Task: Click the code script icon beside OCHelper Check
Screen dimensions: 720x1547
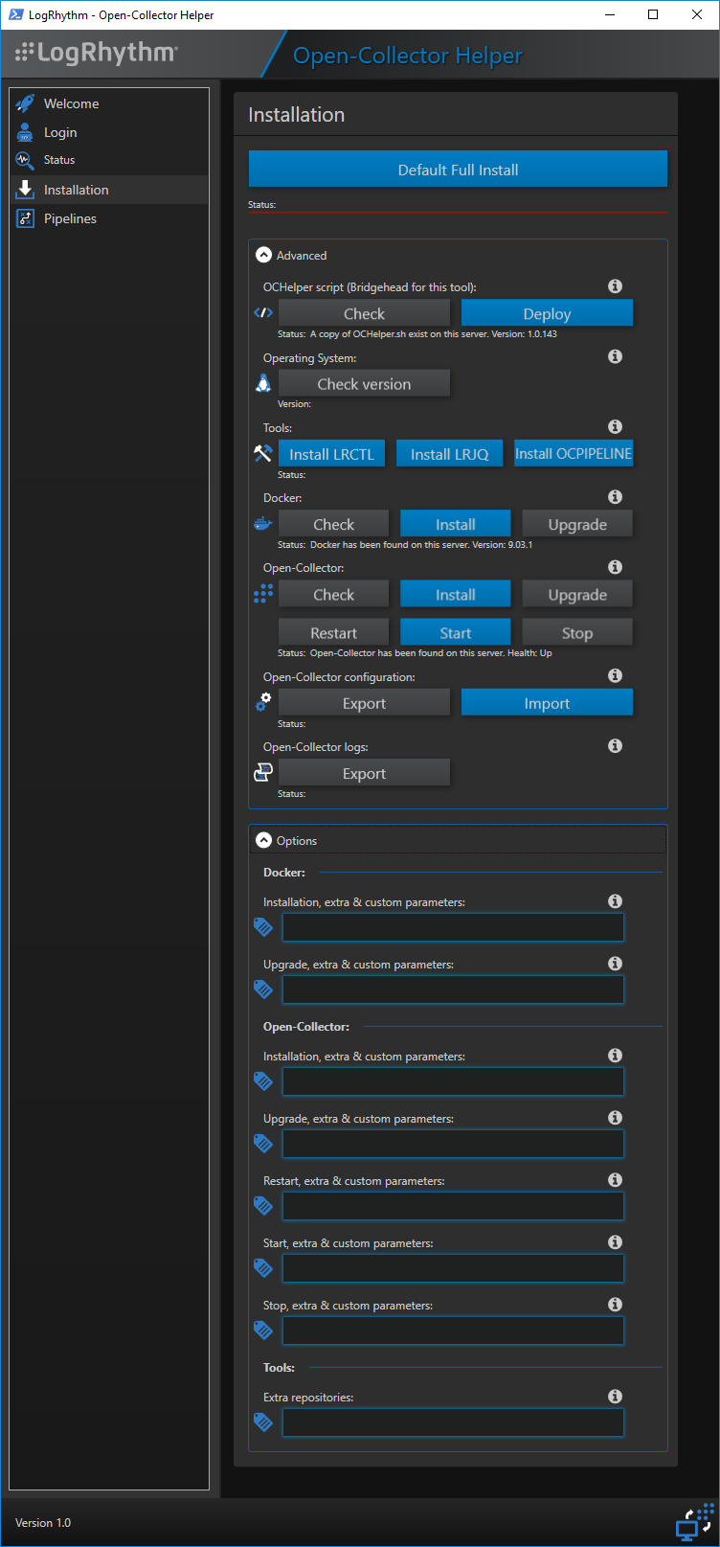Action: tap(263, 312)
